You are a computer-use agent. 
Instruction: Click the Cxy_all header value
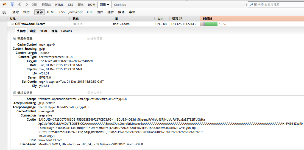coord(66,61)
